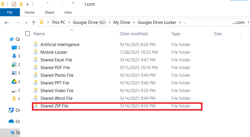This screenshot has width=250, height=137.
Task: Click the Type column header
Action: pyautogui.click(x=176, y=34)
